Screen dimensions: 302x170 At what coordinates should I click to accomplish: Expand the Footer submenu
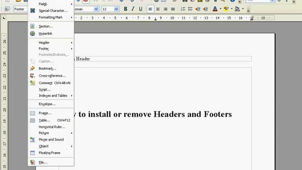tap(51, 49)
